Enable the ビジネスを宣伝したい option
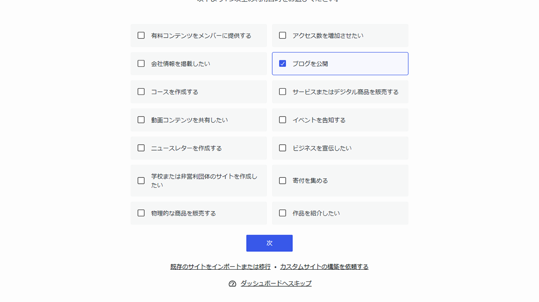539x302 pixels. point(283,148)
